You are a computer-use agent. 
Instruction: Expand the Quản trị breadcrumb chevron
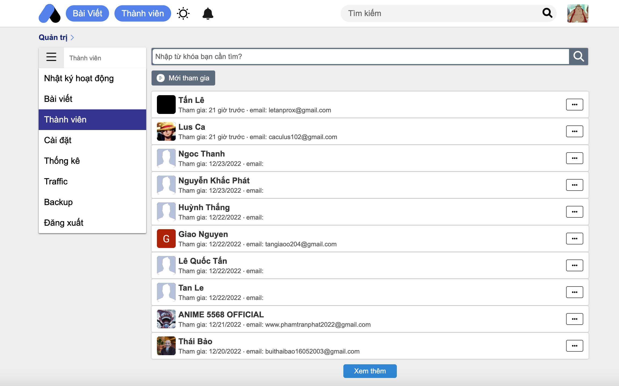click(x=72, y=37)
